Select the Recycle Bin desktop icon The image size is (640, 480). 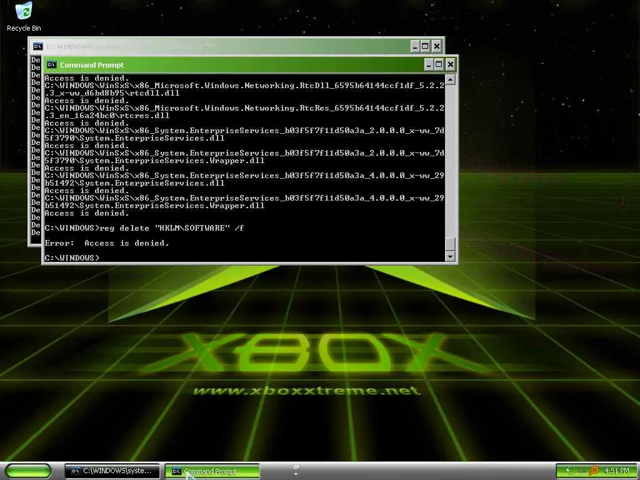tap(24, 16)
